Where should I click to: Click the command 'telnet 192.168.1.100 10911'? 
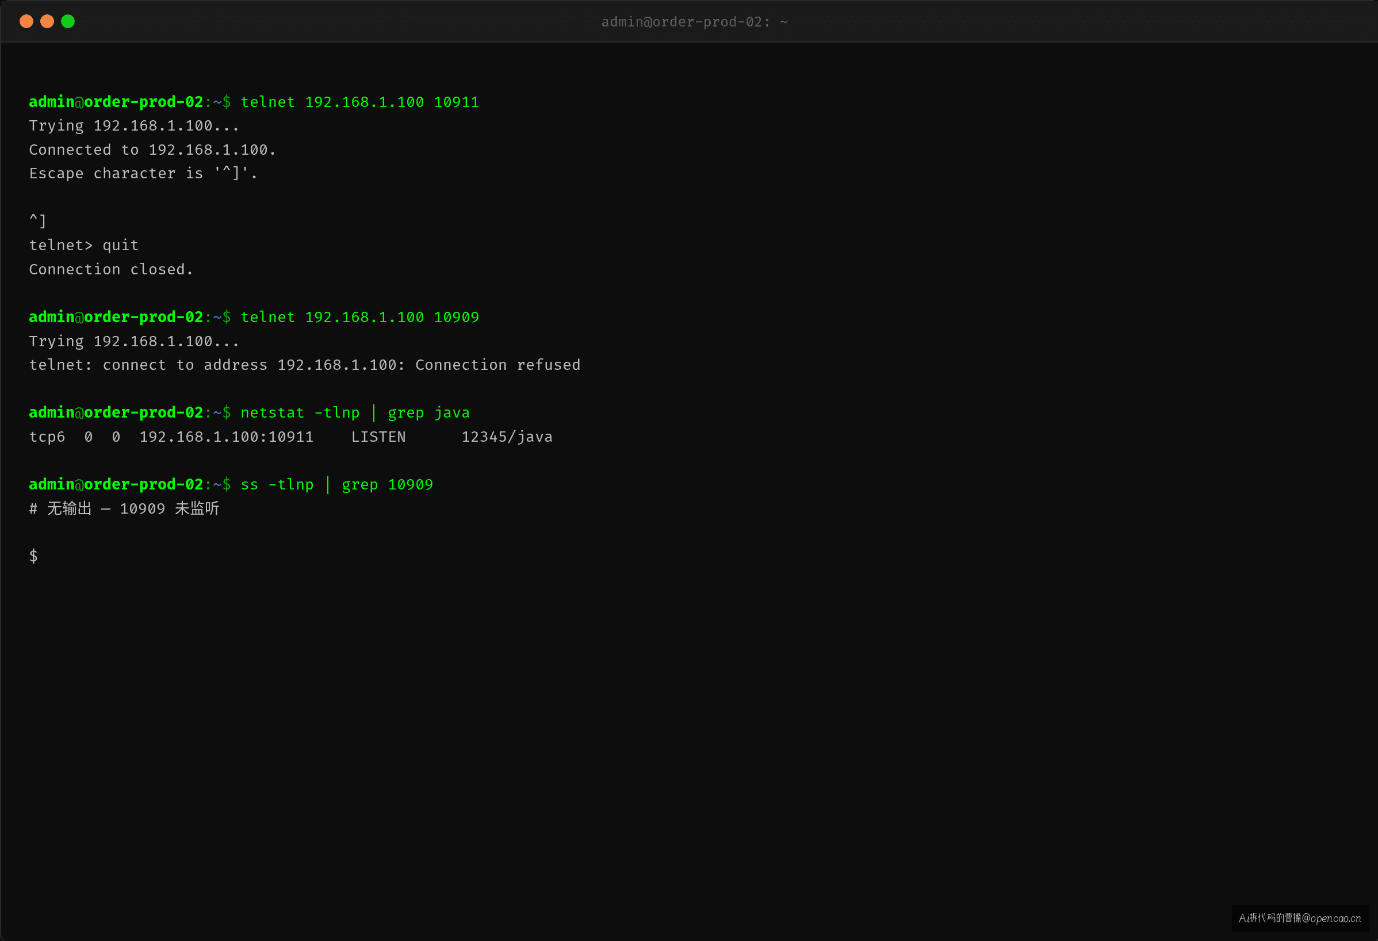pos(360,102)
